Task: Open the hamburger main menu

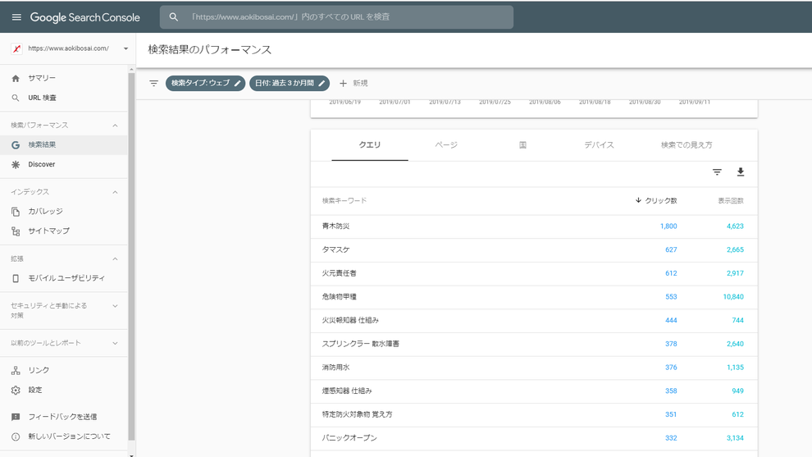Action: pyautogui.click(x=16, y=17)
